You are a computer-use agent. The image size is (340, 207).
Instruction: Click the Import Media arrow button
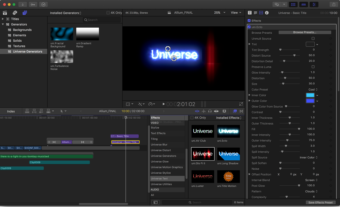pos(23,5)
